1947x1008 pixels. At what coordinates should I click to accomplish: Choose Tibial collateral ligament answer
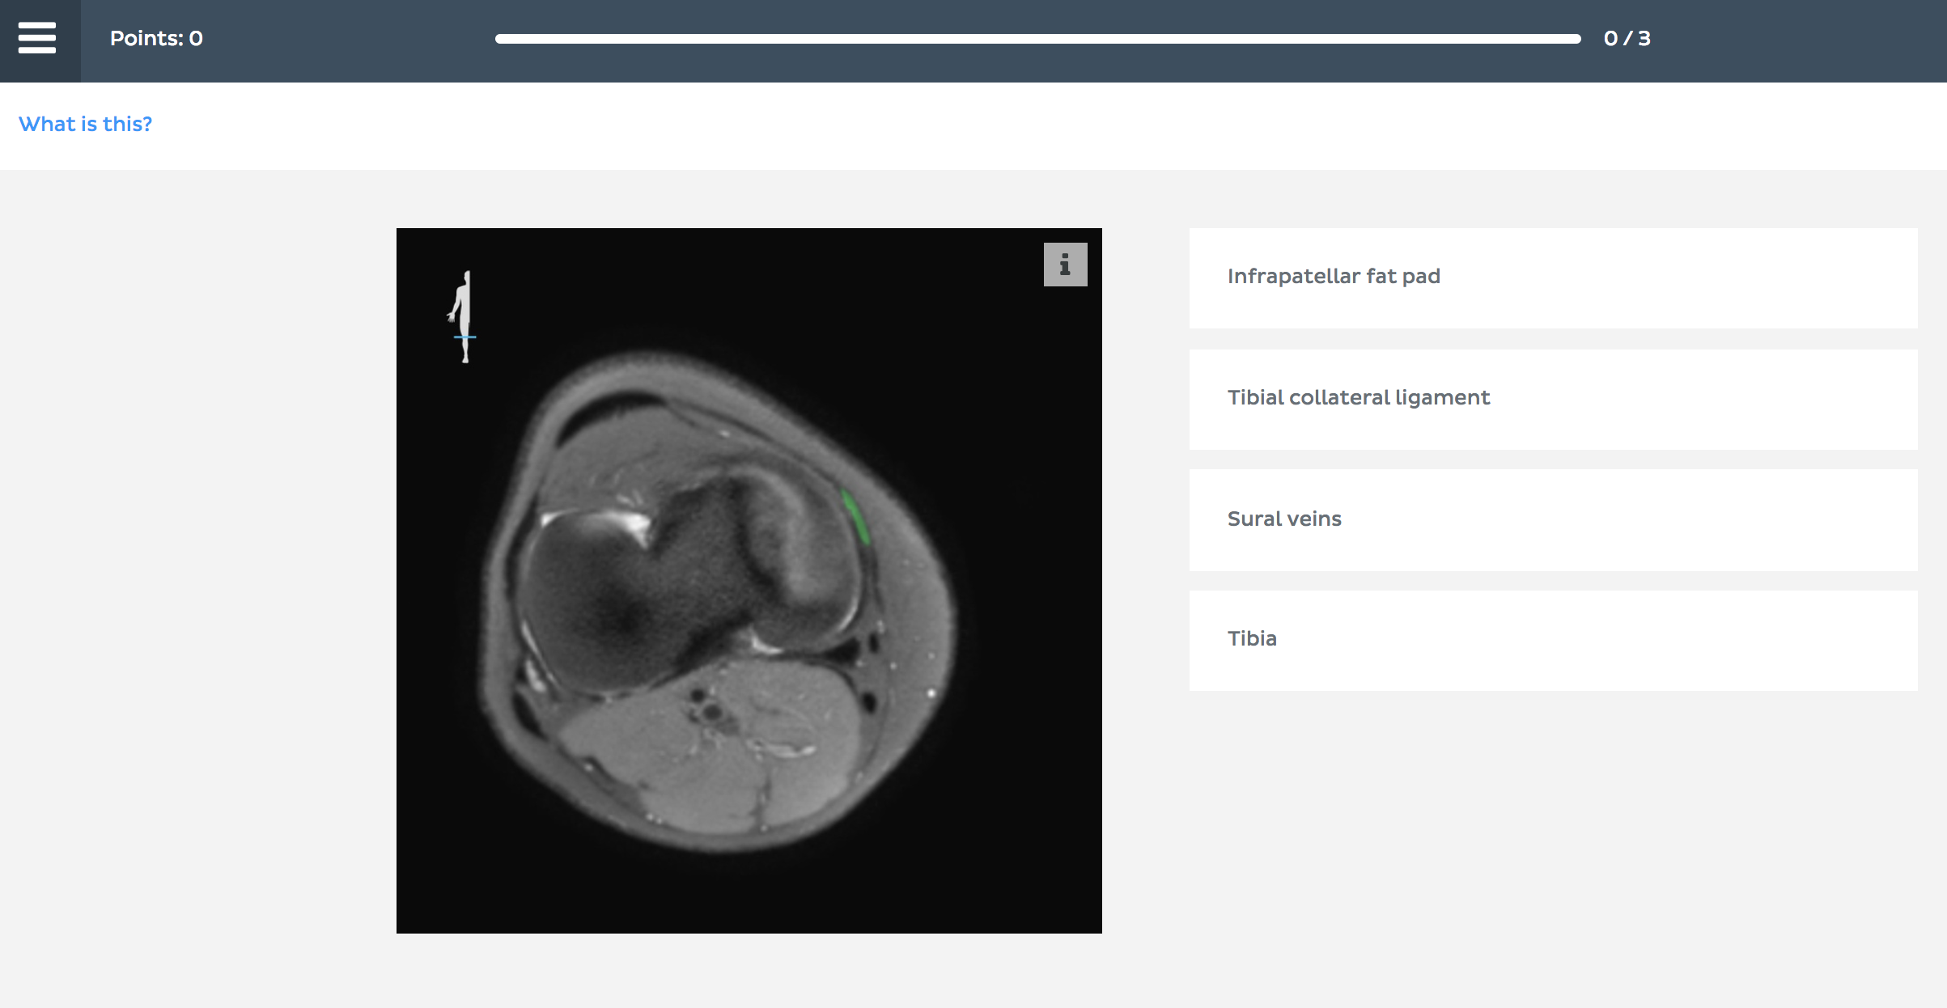[1553, 399]
